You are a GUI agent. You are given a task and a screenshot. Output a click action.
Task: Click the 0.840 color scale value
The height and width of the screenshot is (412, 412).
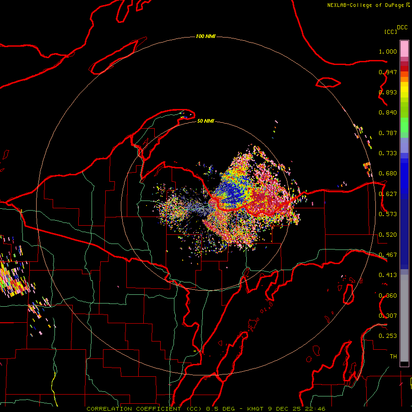(x=388, y=113)
